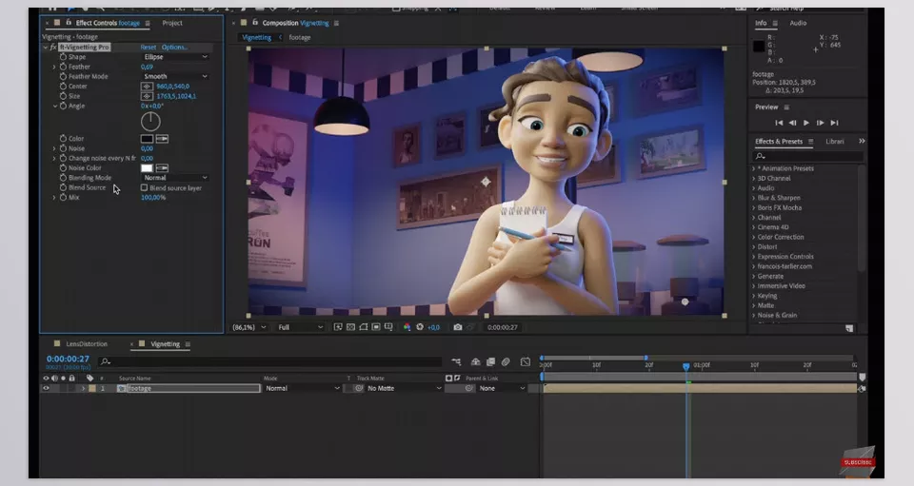Switch to the Project tab
The width and height of the screenshot is (914, 486).
(x=172, y=23)
